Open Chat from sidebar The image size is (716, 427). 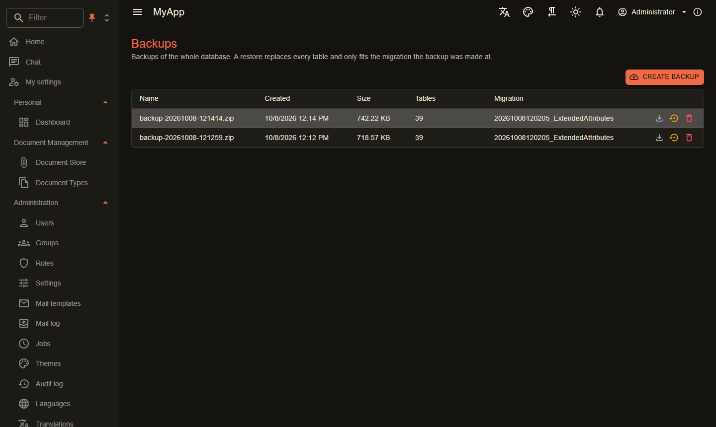click(x=60, y=62)
